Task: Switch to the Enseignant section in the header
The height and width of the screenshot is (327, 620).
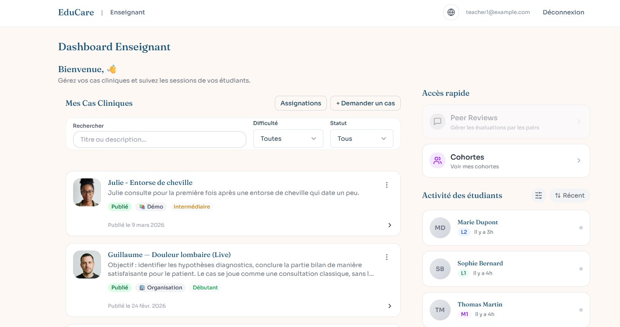Action: tap(127, 12)
